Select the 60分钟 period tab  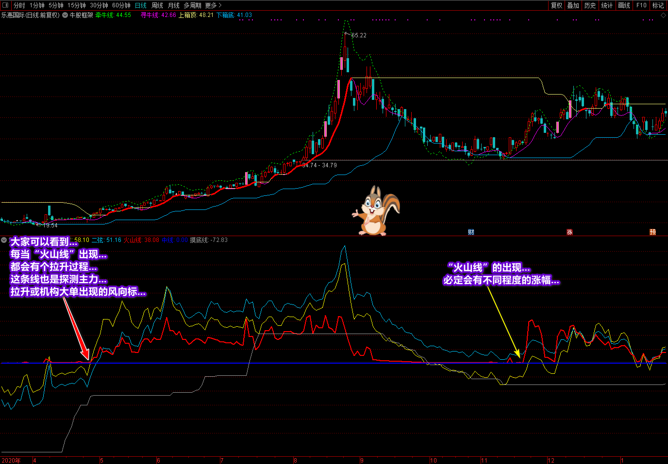[121, 5]
